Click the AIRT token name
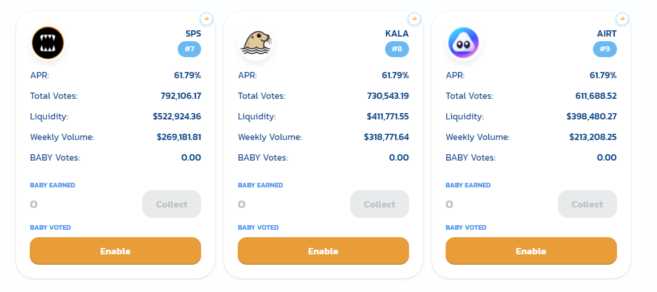The height and width of the screenshot is (292, 657). click(x=606, y=34)
